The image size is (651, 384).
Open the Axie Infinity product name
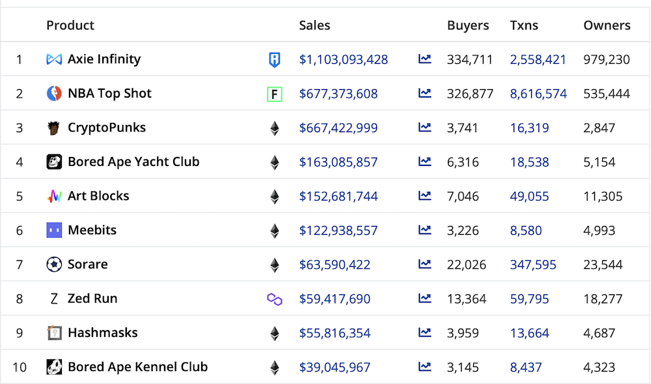pyautogui.click(x=104, y=59)
